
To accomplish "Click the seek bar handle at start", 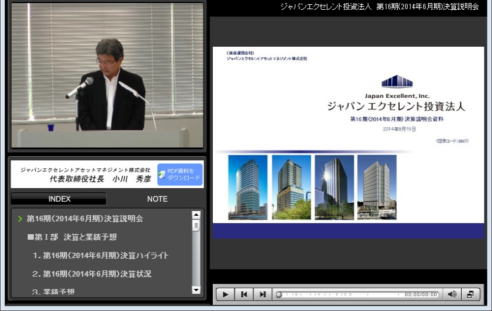I will tap(279, 294).
